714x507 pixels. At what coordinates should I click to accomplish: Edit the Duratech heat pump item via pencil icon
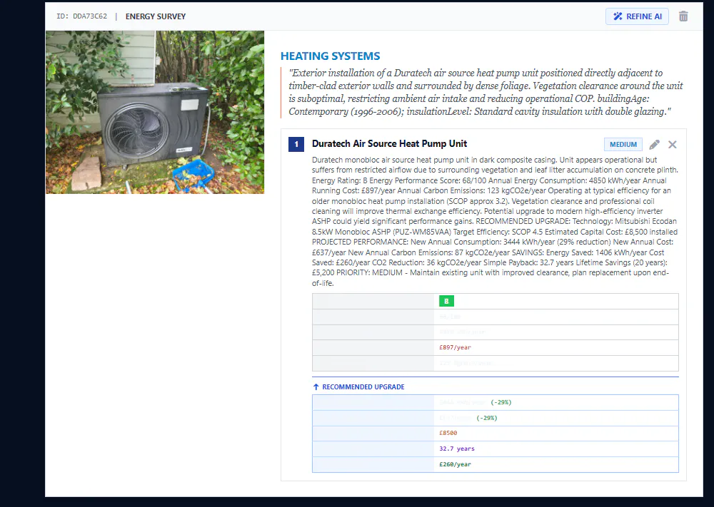coord(654,145)
